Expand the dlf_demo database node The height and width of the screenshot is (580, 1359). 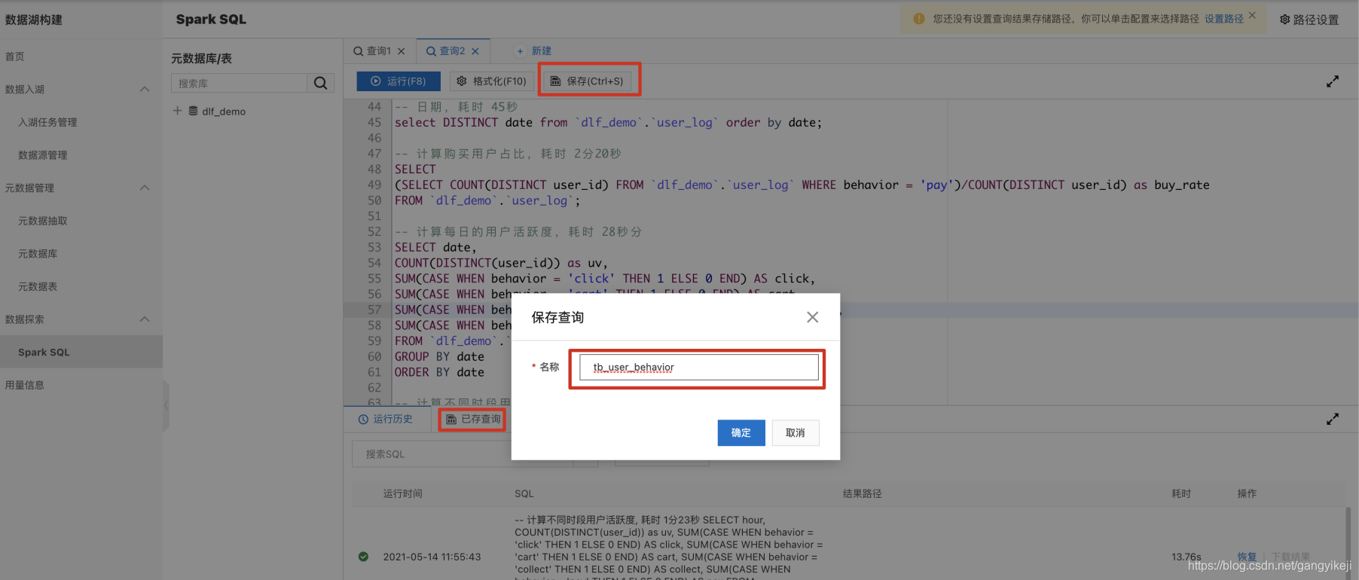point(178,111)
